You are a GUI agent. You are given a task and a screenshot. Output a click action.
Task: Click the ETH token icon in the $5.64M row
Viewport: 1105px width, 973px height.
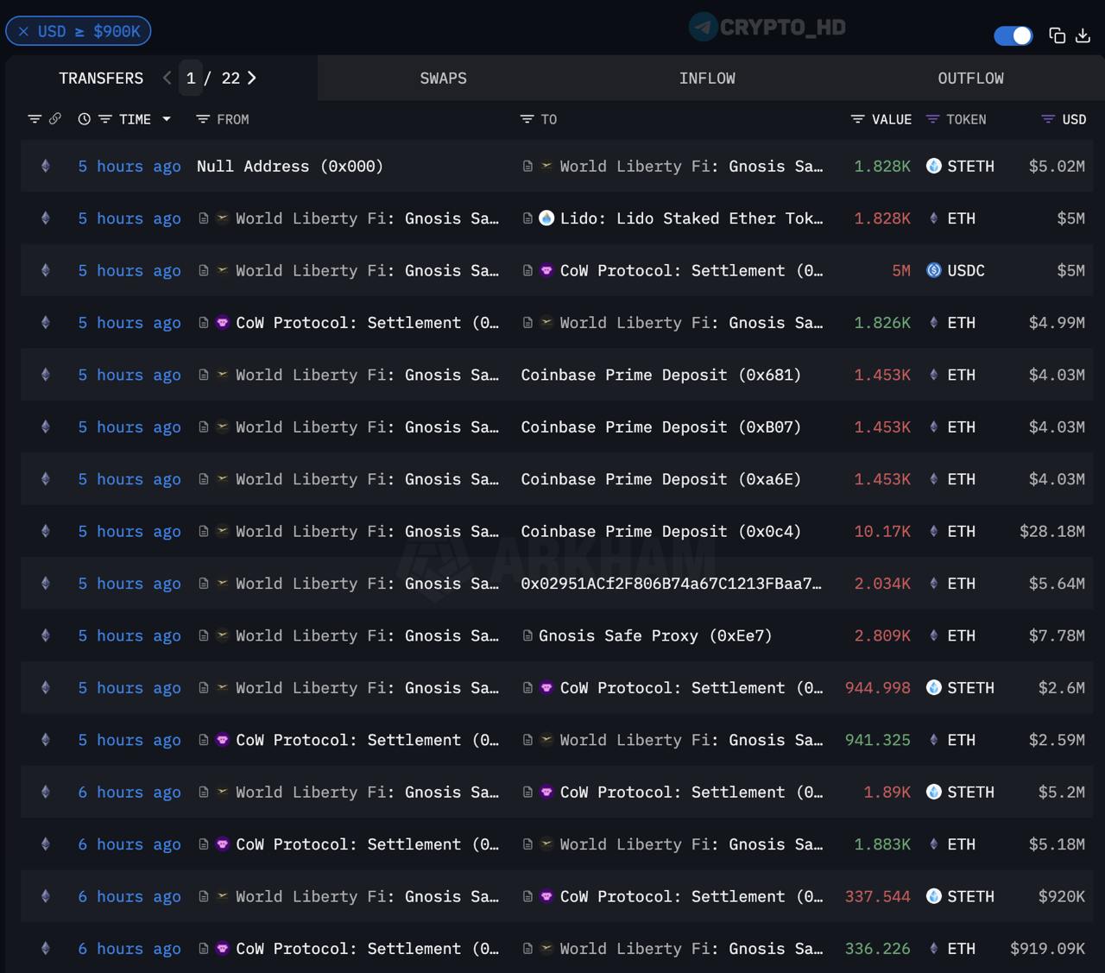coord(933,584)
